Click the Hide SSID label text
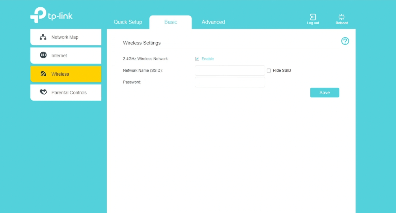This screenshot has height=213, width=396. [x=282, y=71]
